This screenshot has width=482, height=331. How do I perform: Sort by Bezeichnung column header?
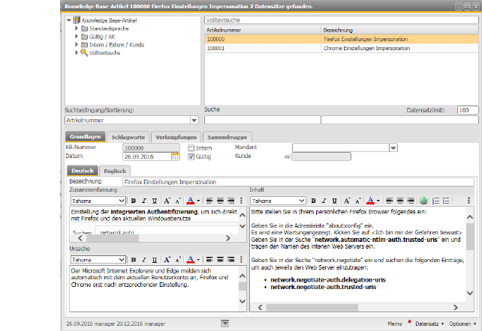click(x=399, y=30)
